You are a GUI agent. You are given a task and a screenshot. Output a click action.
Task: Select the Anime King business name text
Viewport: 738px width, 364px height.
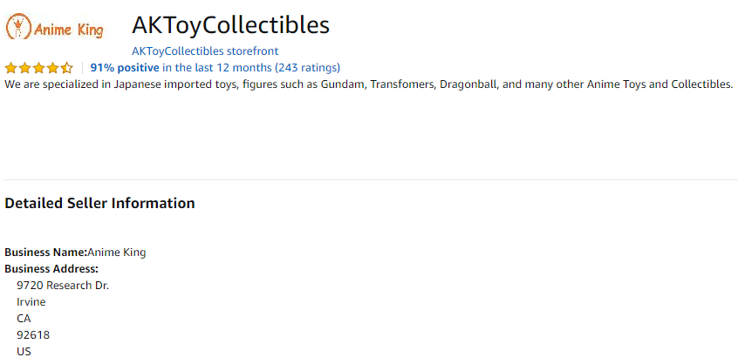pos(117,253)
